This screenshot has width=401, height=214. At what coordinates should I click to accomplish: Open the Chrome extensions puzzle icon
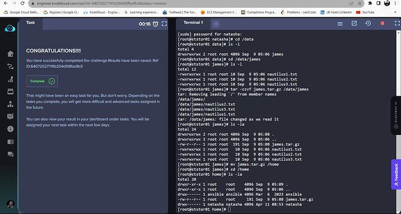click(370, 3)
